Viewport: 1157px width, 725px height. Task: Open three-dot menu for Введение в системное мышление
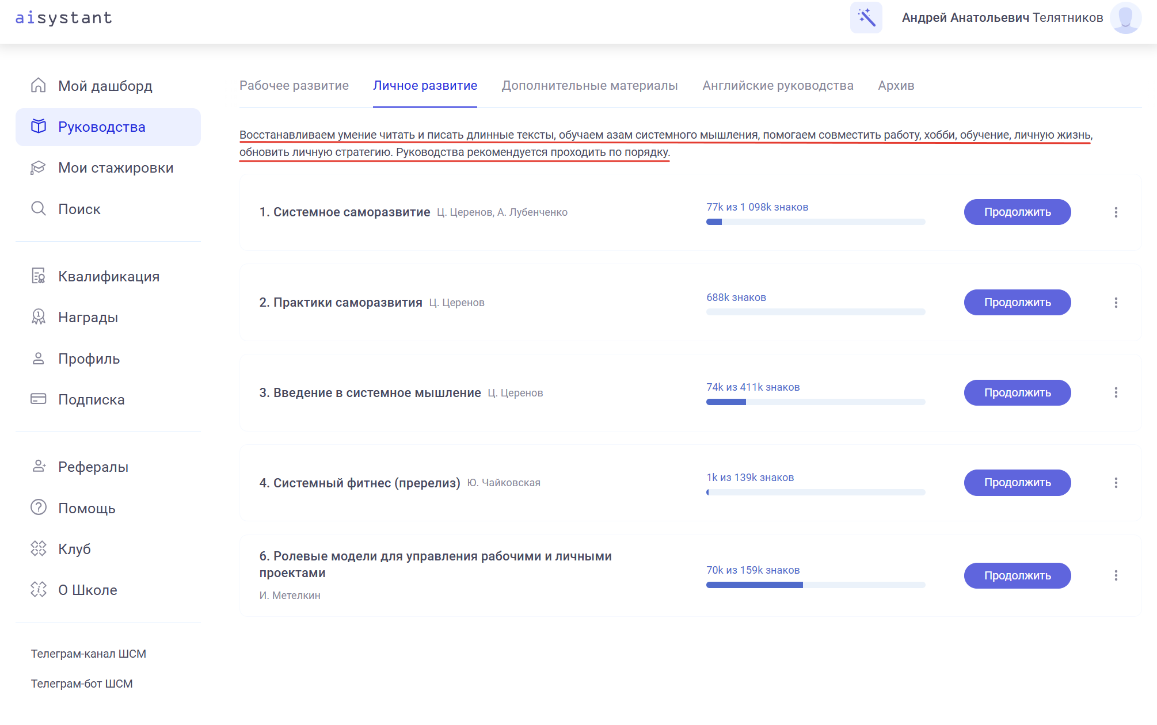pos(1116,392)
